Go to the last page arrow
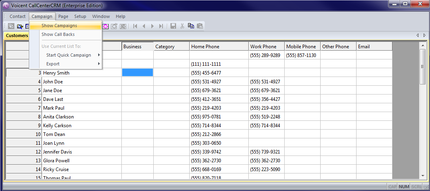 coord(161,26)
